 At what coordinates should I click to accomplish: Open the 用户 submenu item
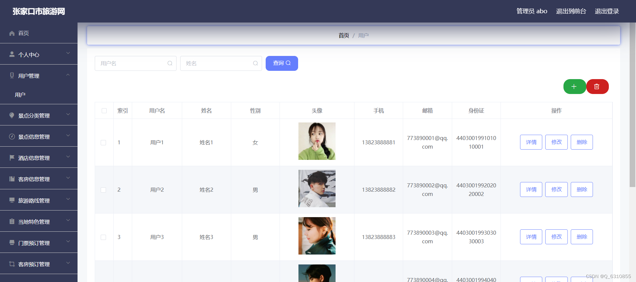click(x=39, y=95)
